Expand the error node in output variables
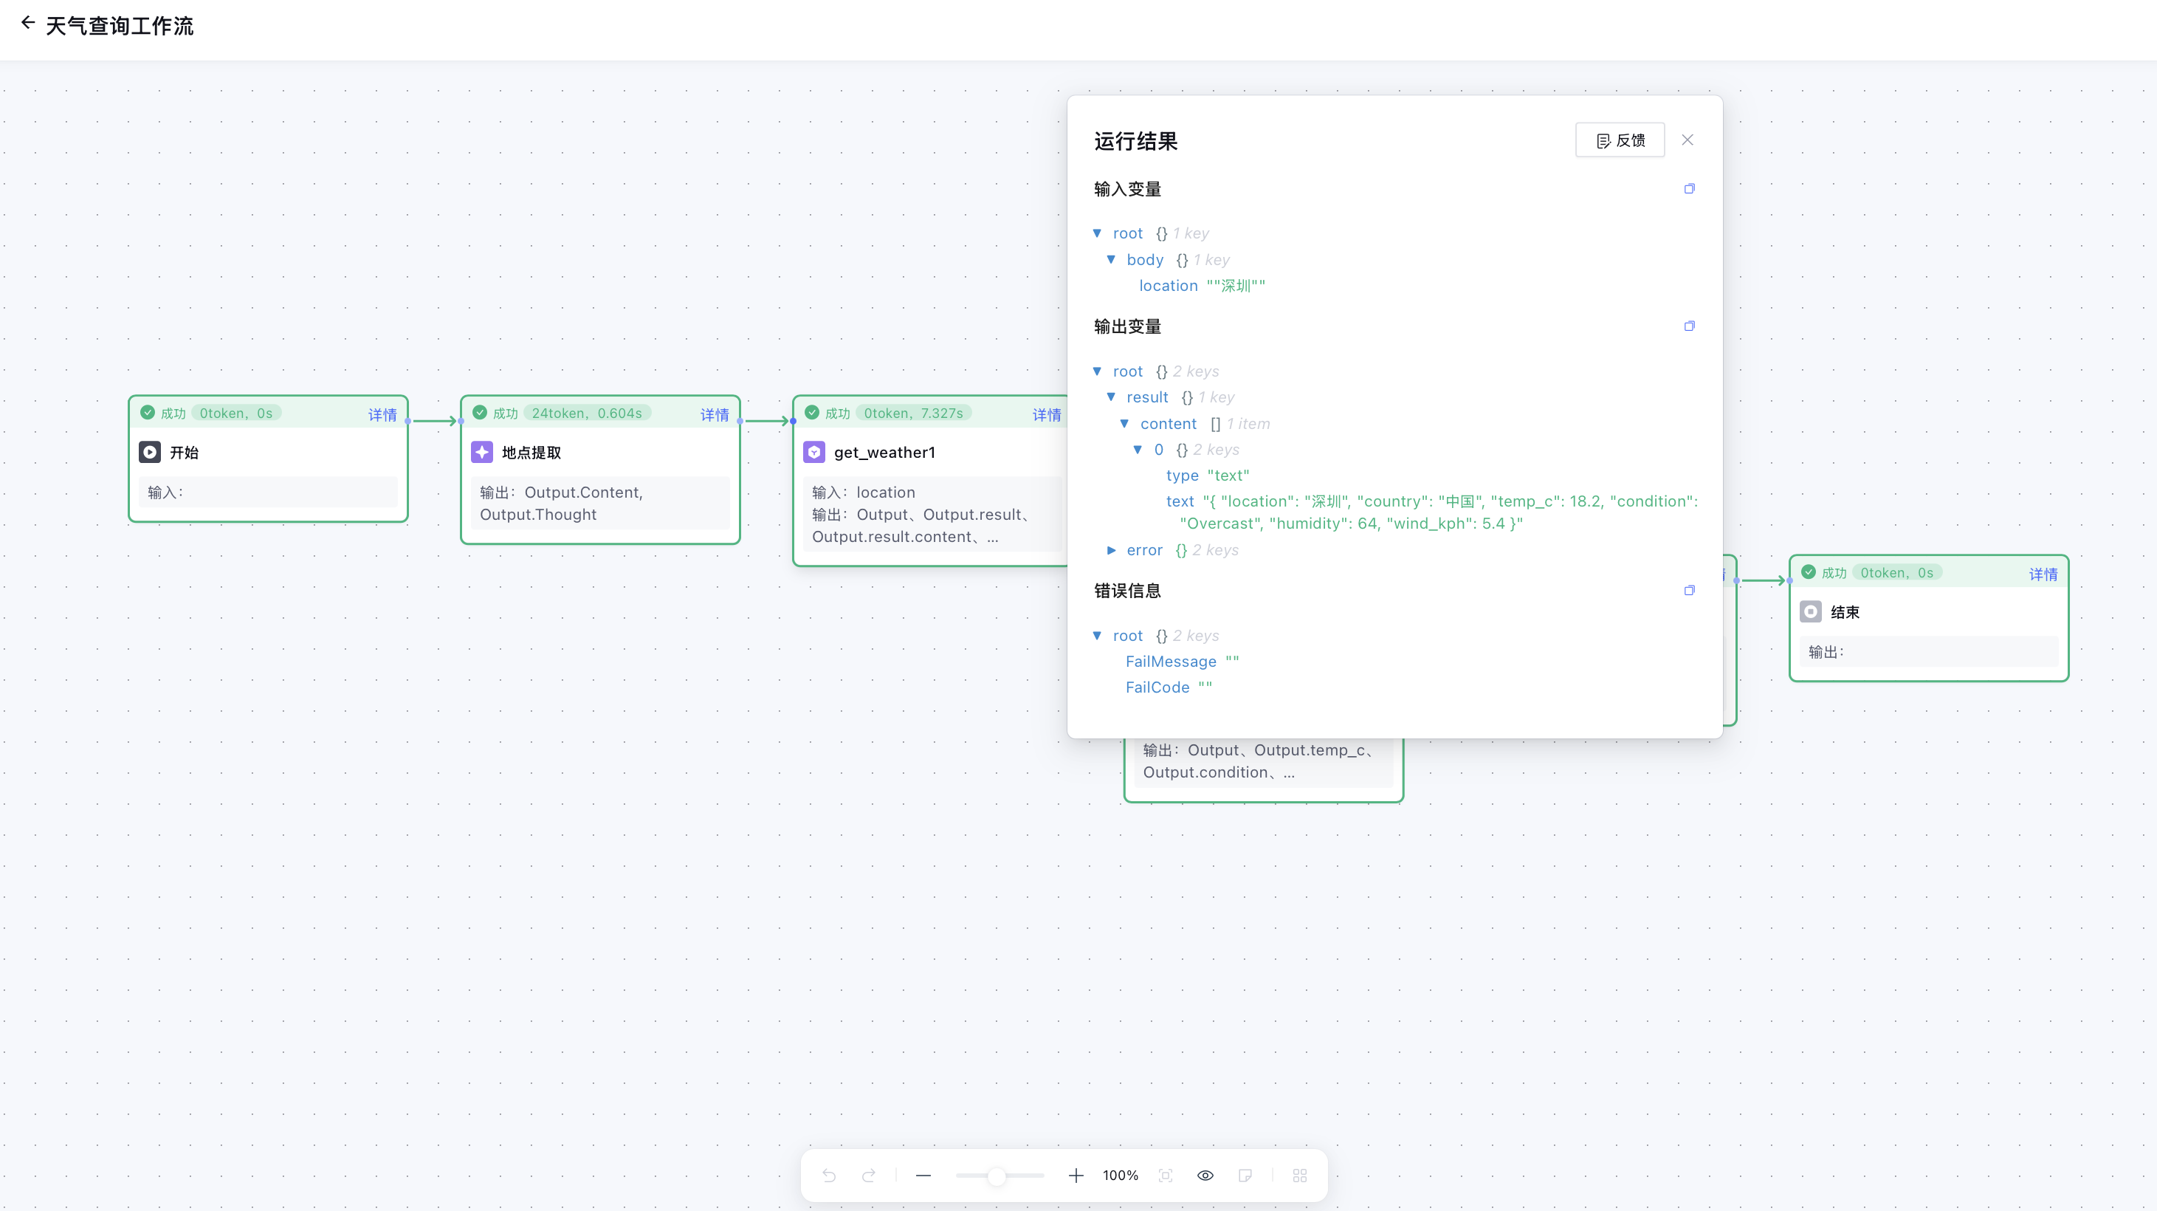 1111,550
